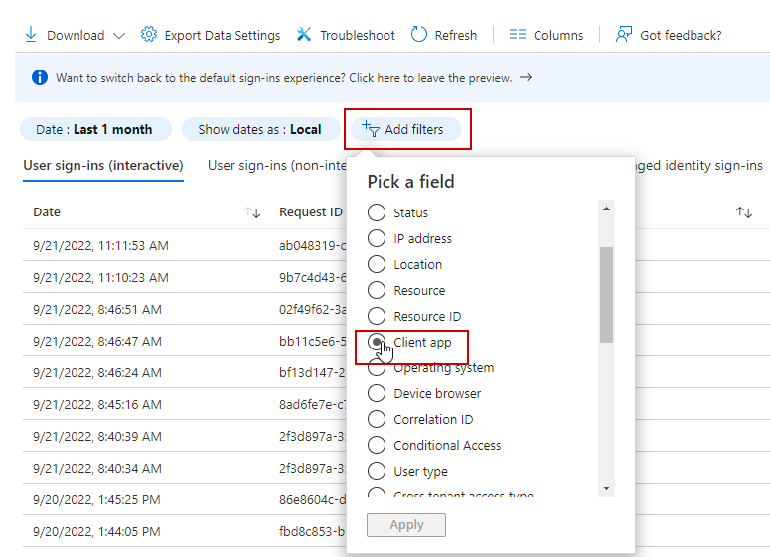Choose the Conditional Access radio option

click(x=377, y=445)
